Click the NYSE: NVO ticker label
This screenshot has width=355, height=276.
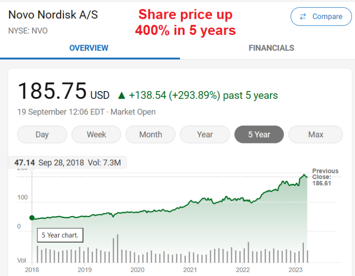pyautogui.click(x=28, y=31)
